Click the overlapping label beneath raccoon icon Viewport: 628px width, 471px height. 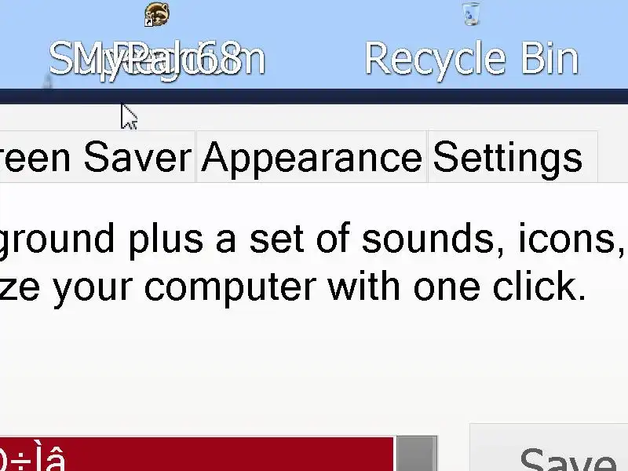157,60
